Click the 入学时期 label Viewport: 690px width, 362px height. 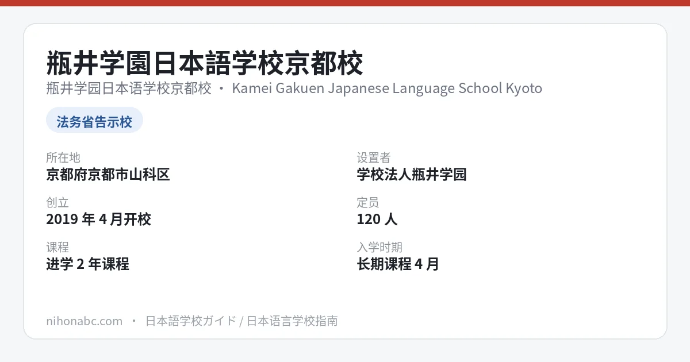tap(379, 247)
